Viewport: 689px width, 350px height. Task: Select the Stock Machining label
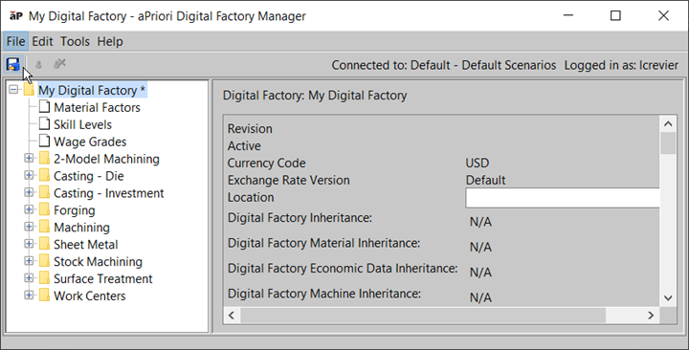[98, 262]
